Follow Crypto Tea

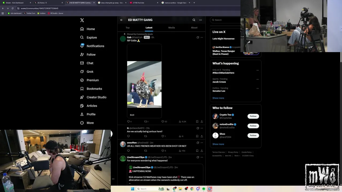pos(253,116)
